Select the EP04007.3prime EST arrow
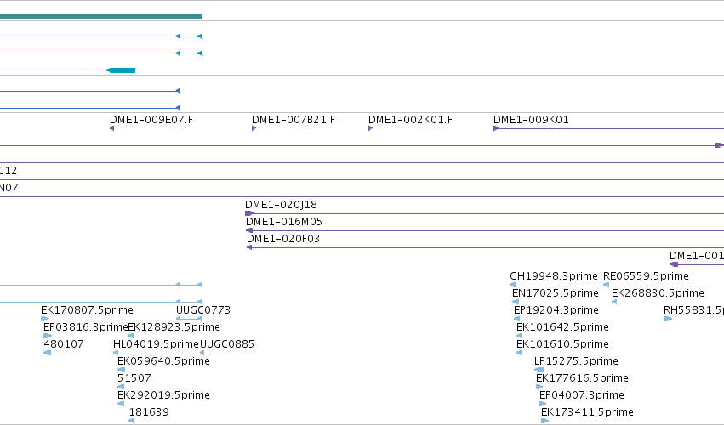This screenshot has height=425, width=724. pyautogui.click(x=543, y=404)
